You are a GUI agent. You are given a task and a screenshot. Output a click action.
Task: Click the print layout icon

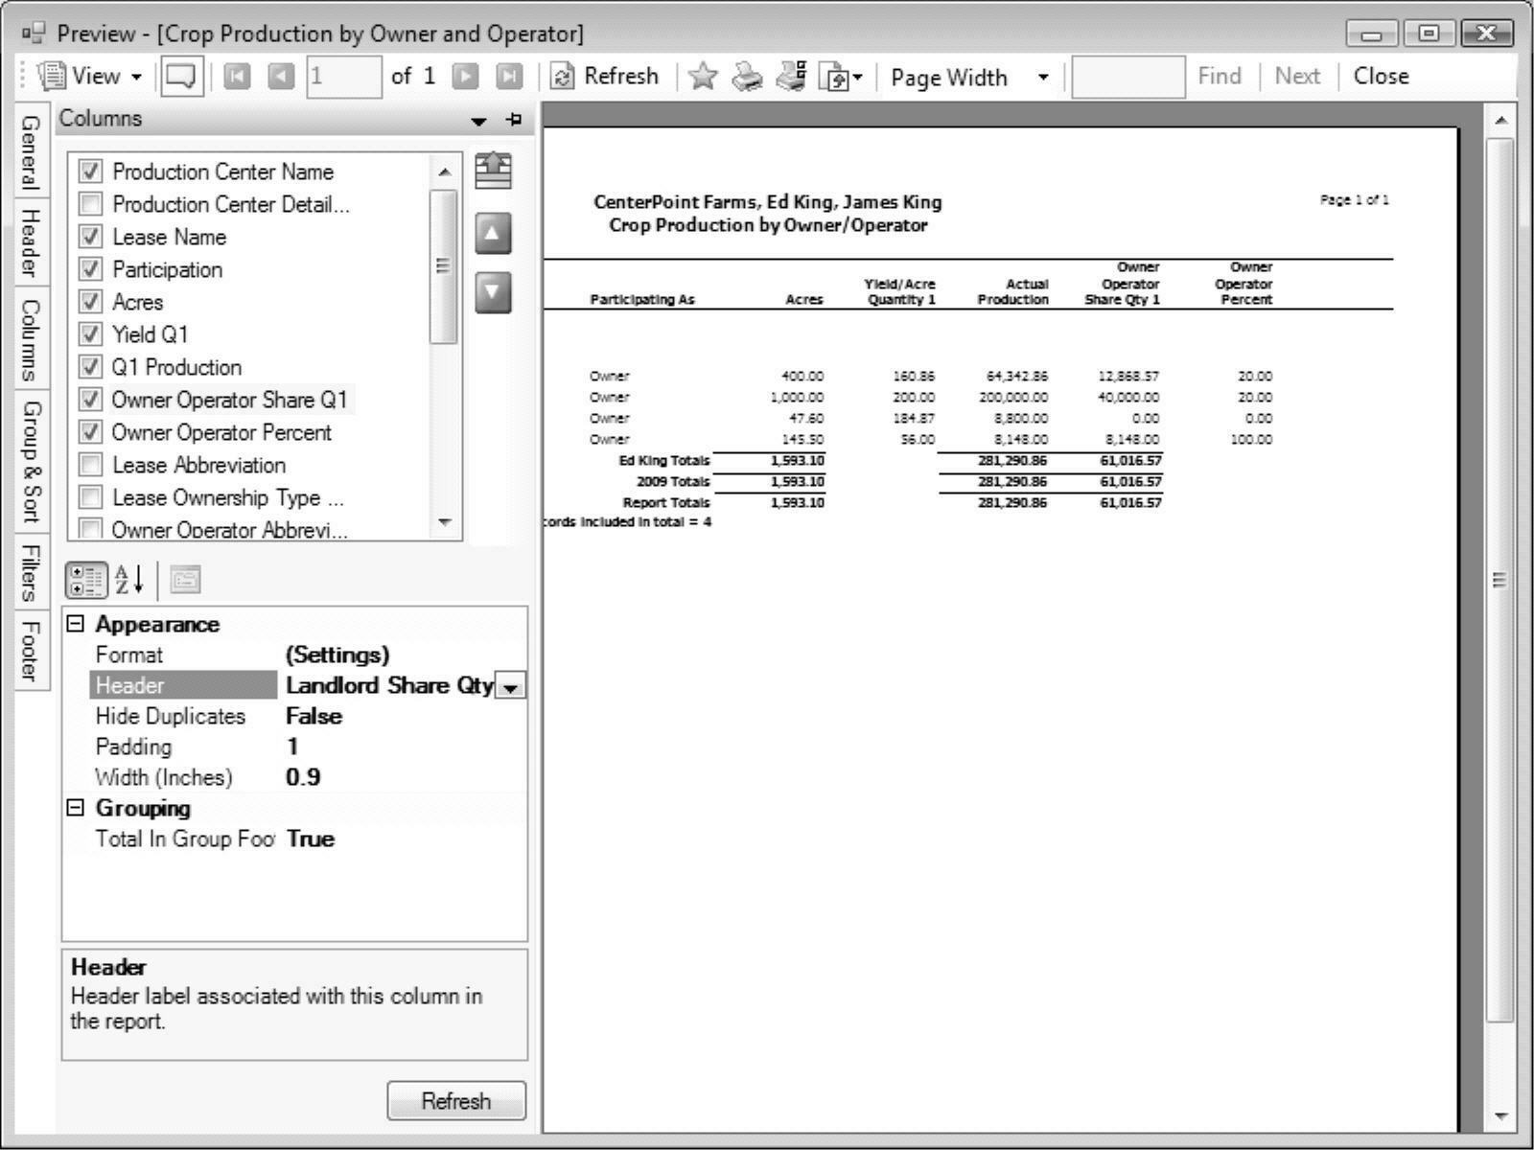pyautogui.click(x=792, y=77)
